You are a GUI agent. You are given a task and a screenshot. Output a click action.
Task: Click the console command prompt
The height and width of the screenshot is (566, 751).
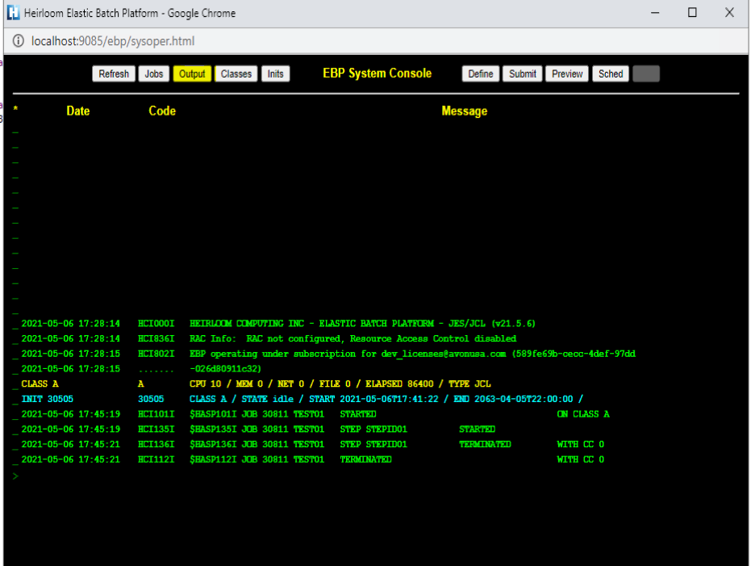[16, 476]
